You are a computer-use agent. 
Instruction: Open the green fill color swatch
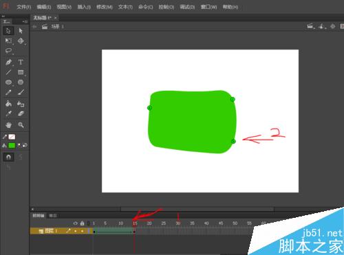tap(12, 146)
